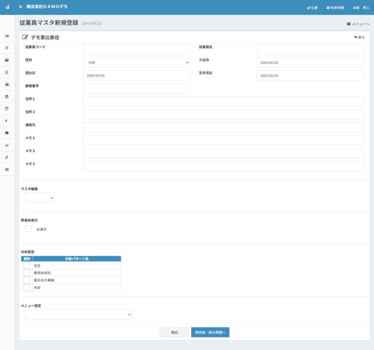Open the 性別 dropdown showing 不明
Image resolution: width=374 pixels, height=350 pixels.
click(136, 63)
